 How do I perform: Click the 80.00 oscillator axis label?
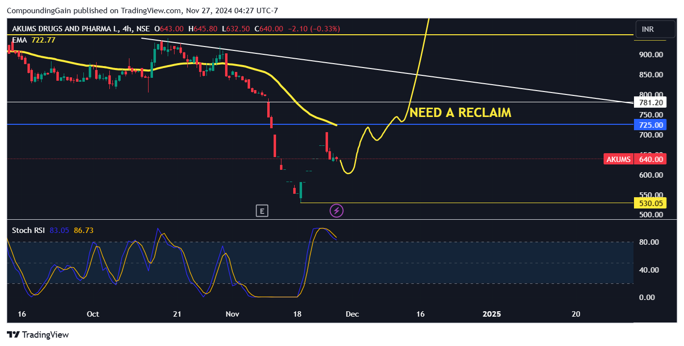pyautogui.click(x=649, y=242)
